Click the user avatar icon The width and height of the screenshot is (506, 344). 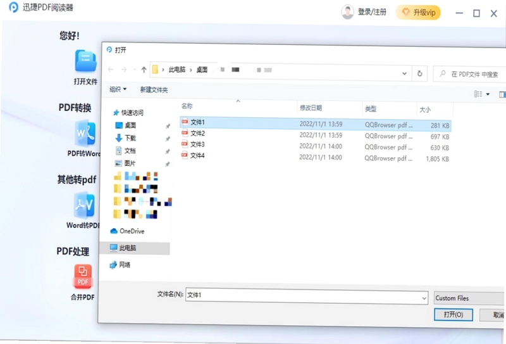pos(347,12)
